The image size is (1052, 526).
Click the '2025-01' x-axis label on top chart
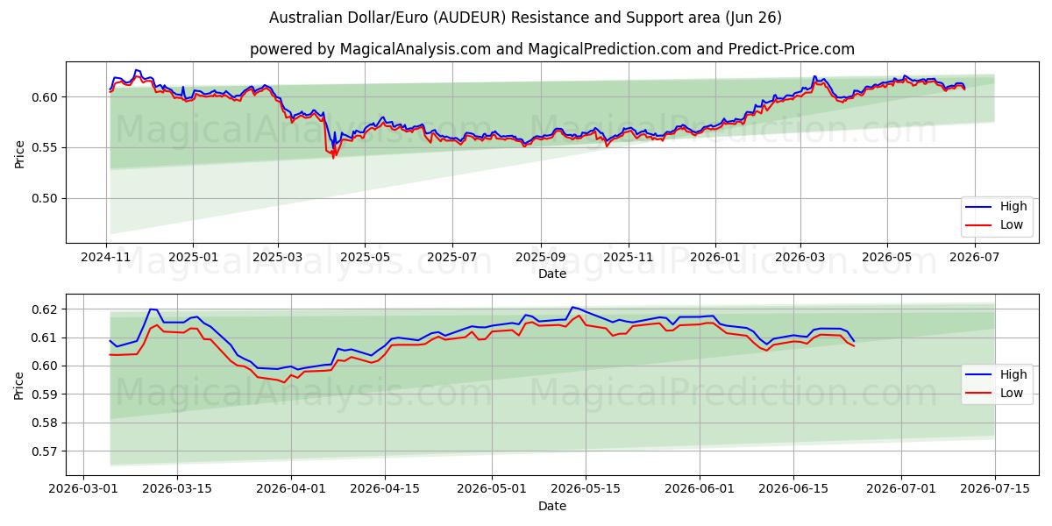click(x=193, y=257)
